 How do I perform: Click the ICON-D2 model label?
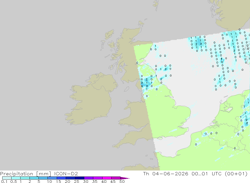click(x=66, y=174)
